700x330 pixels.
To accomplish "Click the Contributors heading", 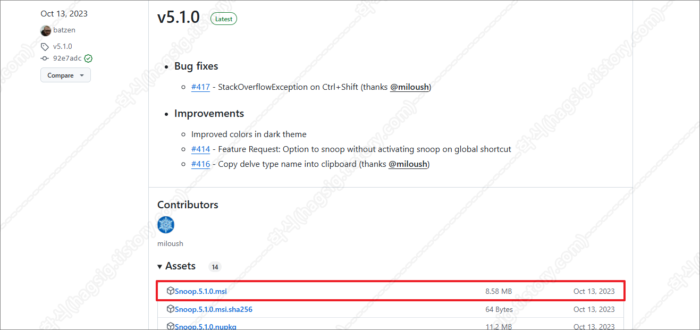I will (188, 205).
